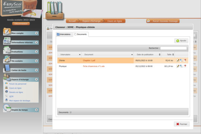Collapse the Espace d'échange section
The height and width of the screenshot is (134, 201).
(36, 79)
